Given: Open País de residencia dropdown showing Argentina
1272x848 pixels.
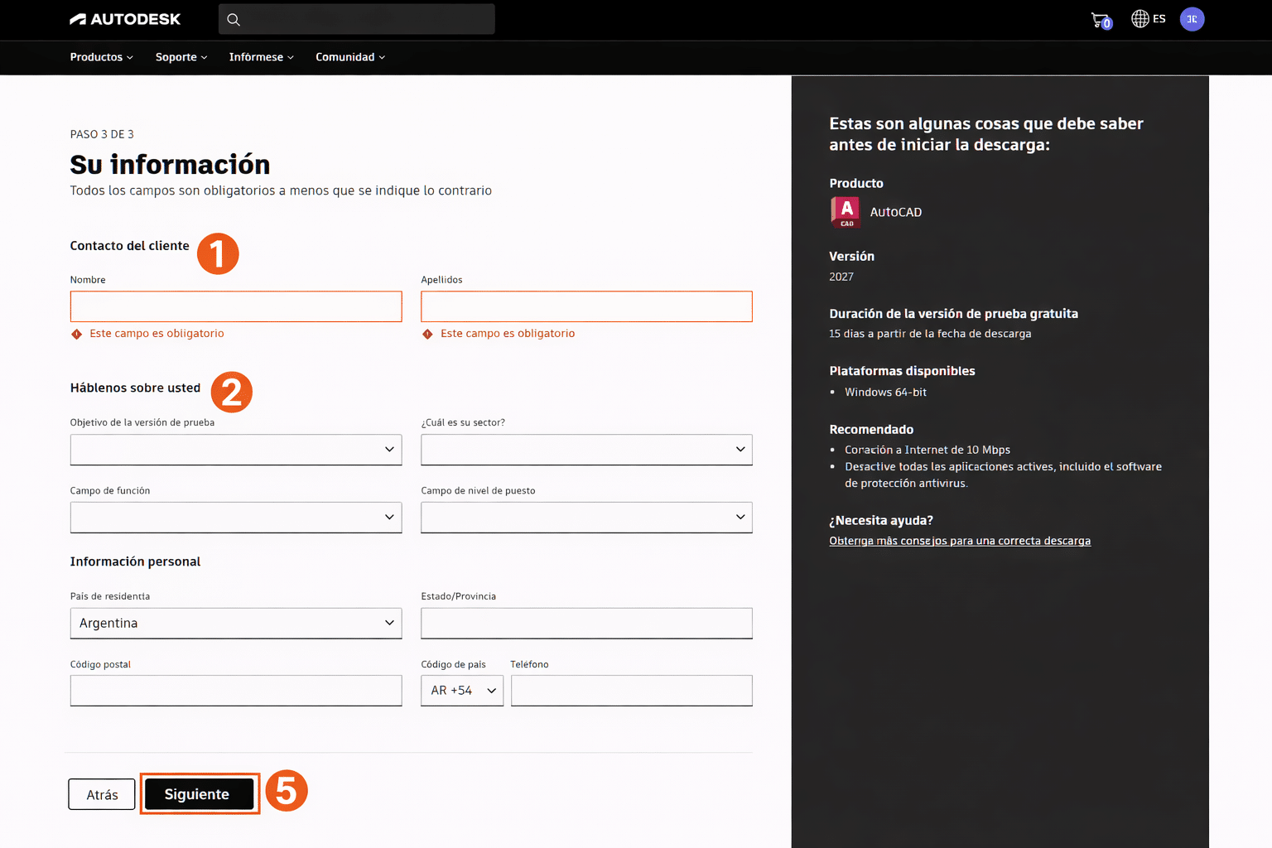Looking at the screenshot, I should point(236,624).
